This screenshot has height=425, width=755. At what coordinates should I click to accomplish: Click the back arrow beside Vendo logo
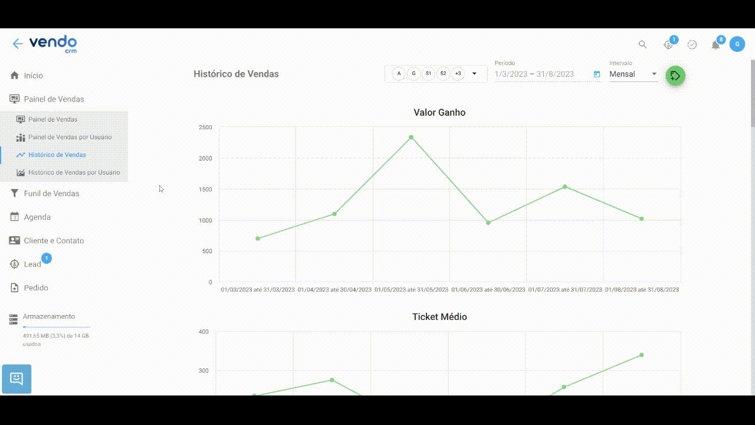point(17,44)
